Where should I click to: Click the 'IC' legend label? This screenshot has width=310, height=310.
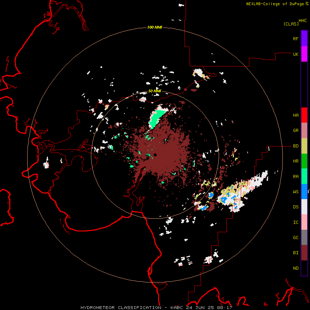pyautogui.click(x=296, y=223)
